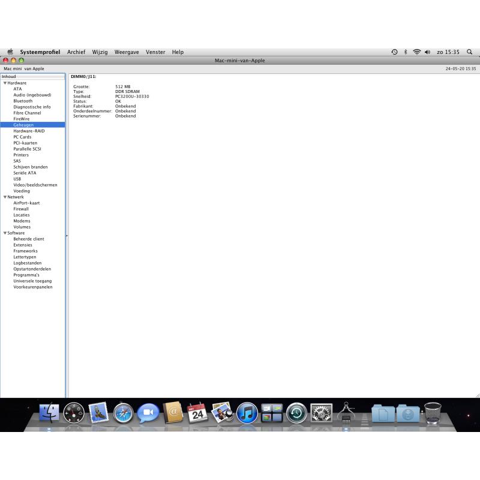
Task: Select Bluetooth in the sidebar
Action: tap(23, 101)
